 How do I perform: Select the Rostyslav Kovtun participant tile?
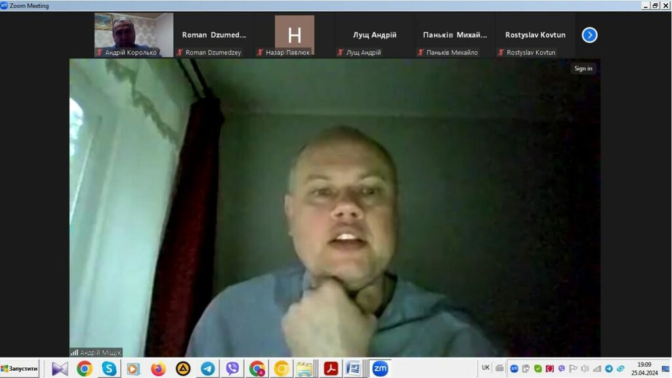[x=535, y=35]
